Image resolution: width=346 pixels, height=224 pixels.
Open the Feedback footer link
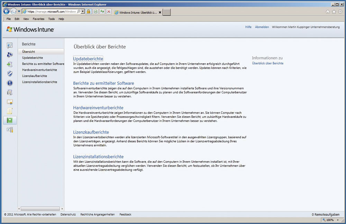(x=125, y=214)
